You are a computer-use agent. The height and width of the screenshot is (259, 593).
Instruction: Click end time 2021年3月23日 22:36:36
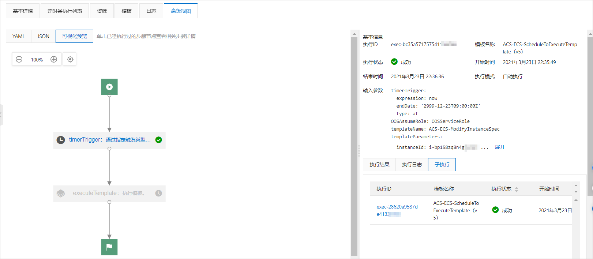point(417,76)
